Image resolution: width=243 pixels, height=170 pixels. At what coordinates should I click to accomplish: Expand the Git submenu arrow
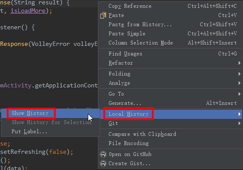pos(240,123)
